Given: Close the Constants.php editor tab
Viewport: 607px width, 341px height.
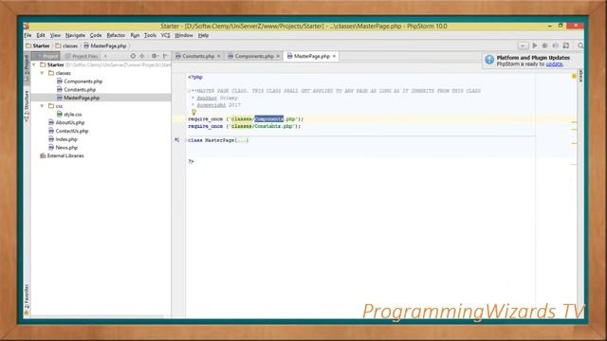Looking at the screenshot, I should [219, 57].
